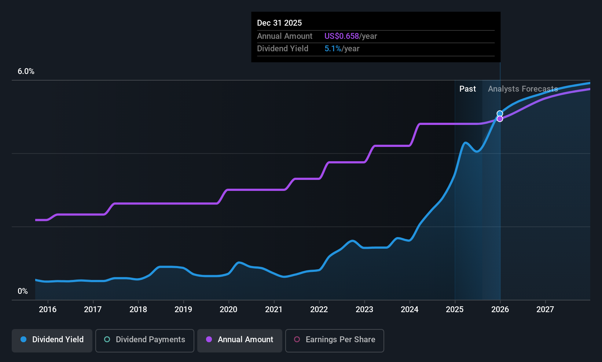This screenshot has height=362, width=602.
Task: Click the pink Earnings Per Share circle
Action: [297, 339]
